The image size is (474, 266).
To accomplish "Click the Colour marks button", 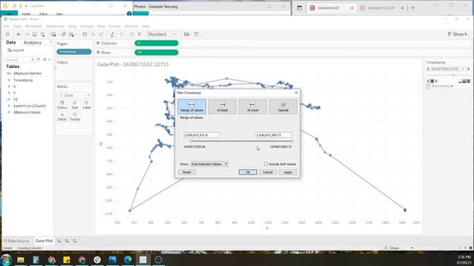I will [62, 105].
